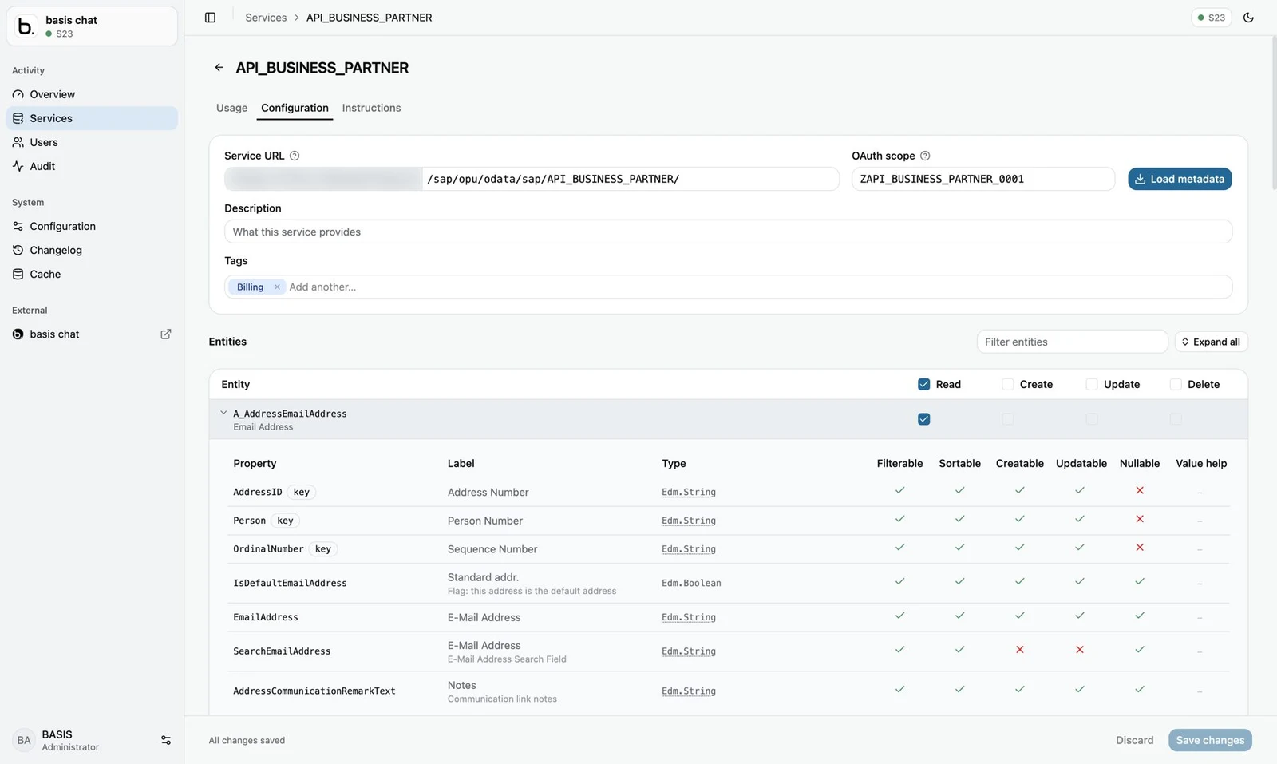Click the IsDefaultEmailAddress property name
Screen dimensions: 1277x764
tap(290, 584)
